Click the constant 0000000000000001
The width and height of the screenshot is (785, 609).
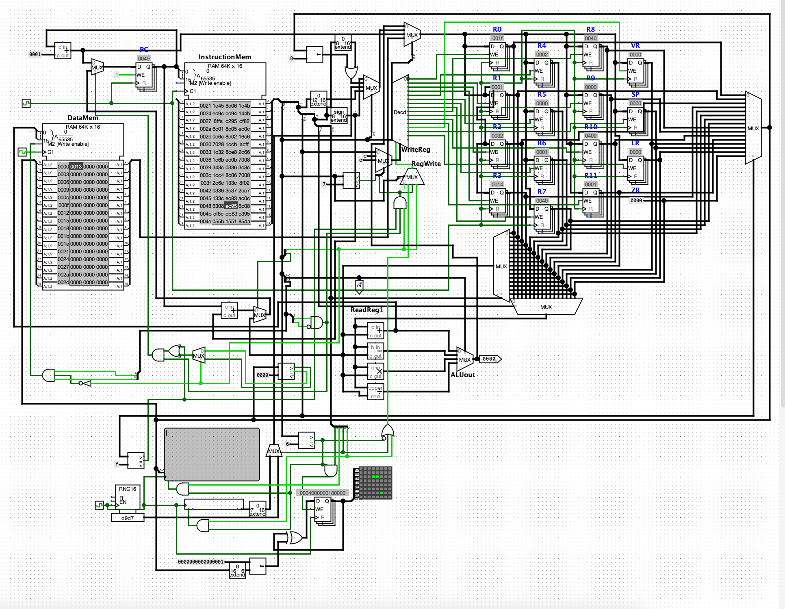(201, 562)
